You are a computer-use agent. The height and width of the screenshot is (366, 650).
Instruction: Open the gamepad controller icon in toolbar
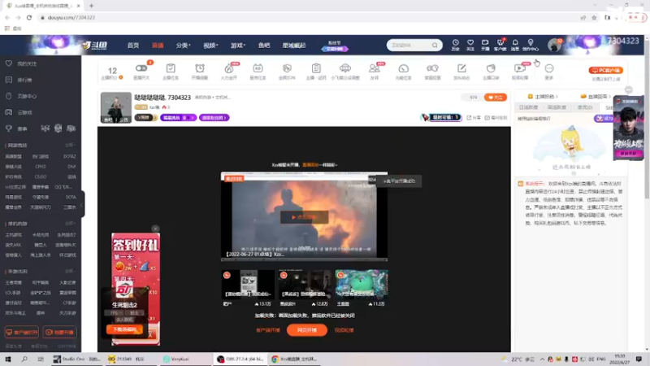(x=432, y=68)
